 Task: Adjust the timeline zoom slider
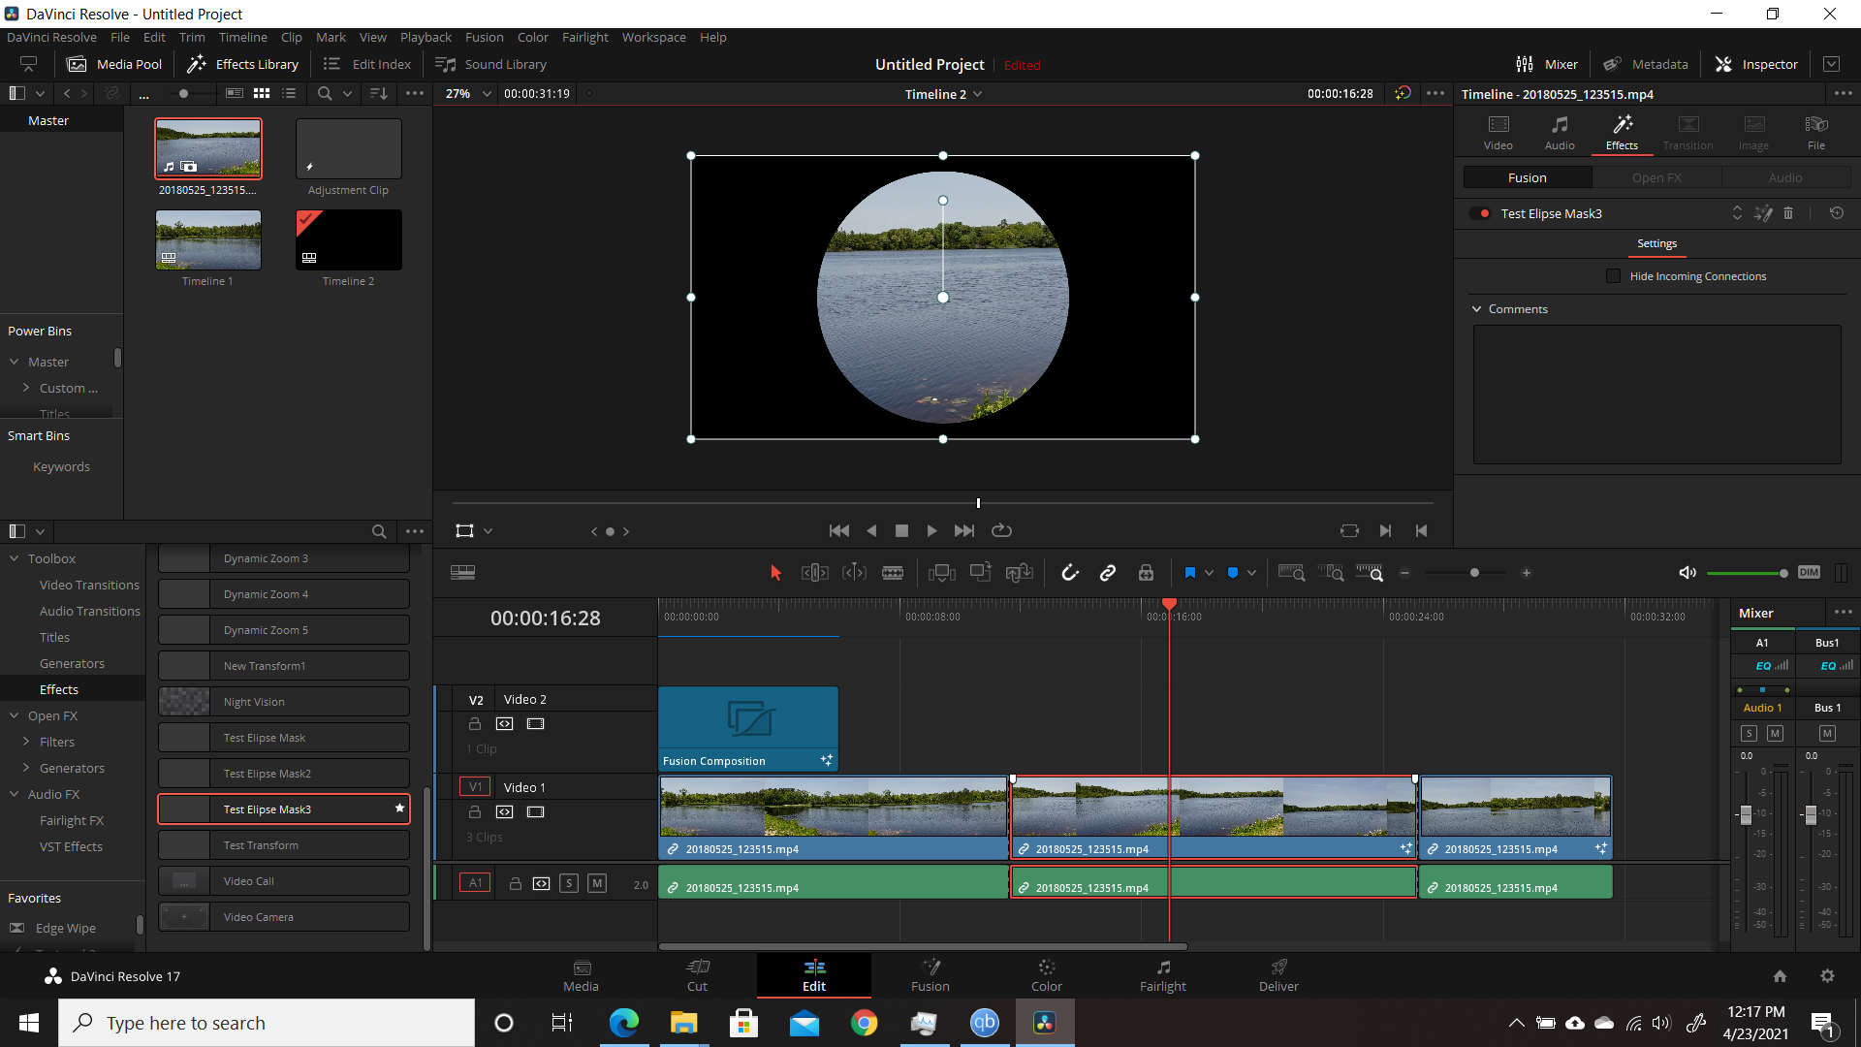(x=1474, y=573)
